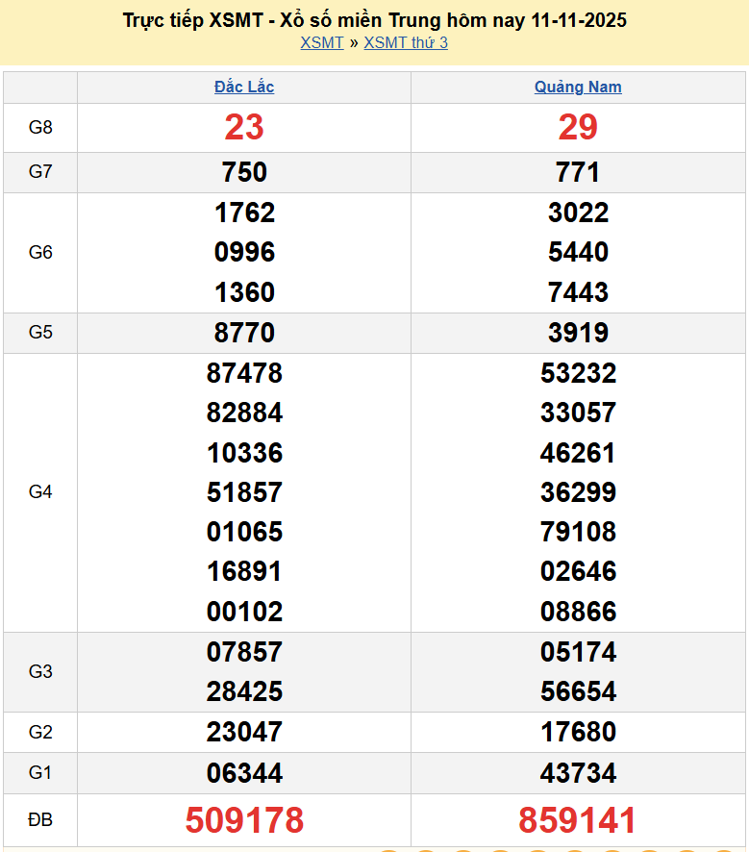Click the G4 number 79108
The image size is (749, 852).
tap(578, 532)
